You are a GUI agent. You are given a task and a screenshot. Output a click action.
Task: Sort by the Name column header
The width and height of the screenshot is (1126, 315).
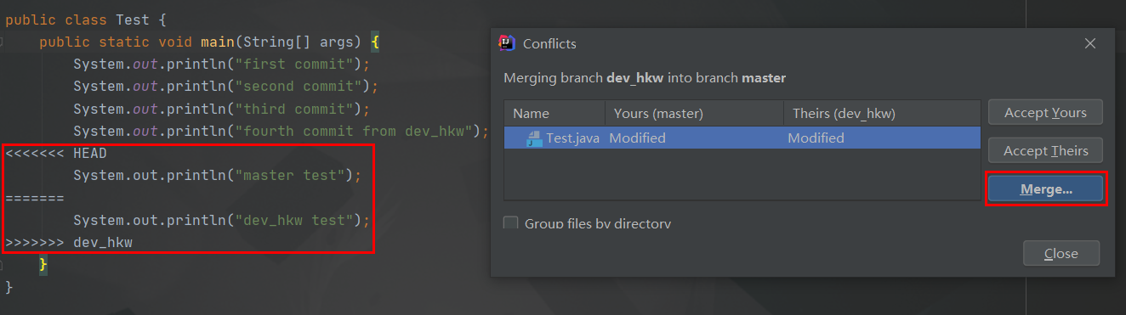click(554, 113)
